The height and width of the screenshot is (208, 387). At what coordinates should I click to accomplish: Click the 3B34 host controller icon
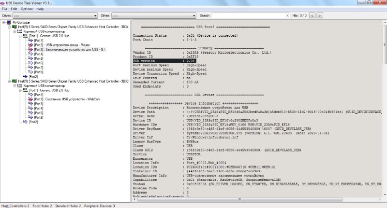(x=15, y=27)
